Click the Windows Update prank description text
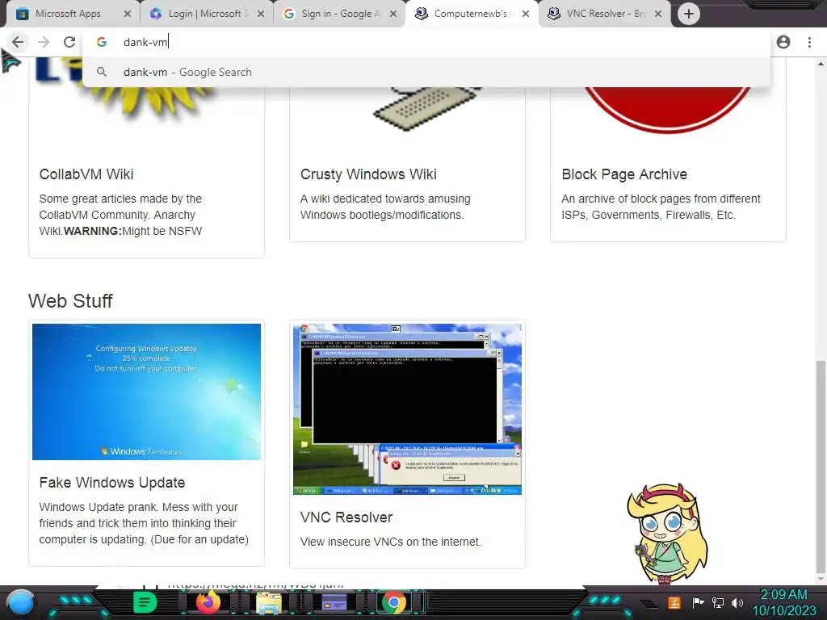 click(144, 523)
